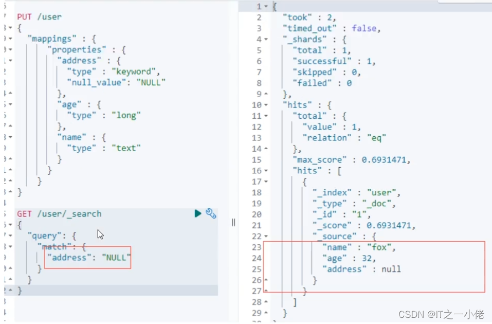Fold the "address" mapping block
The height and width of the screenshot is (324, 492).
click(10, 61)
